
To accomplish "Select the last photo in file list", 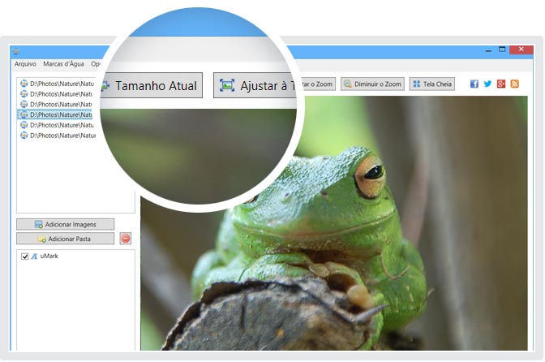I will (58, 136).
